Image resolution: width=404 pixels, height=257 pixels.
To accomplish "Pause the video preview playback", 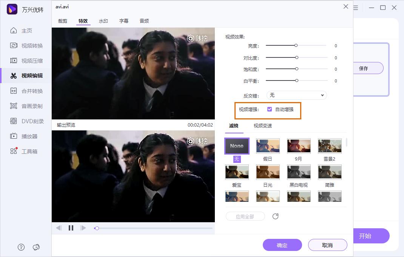I will (71, 228).
